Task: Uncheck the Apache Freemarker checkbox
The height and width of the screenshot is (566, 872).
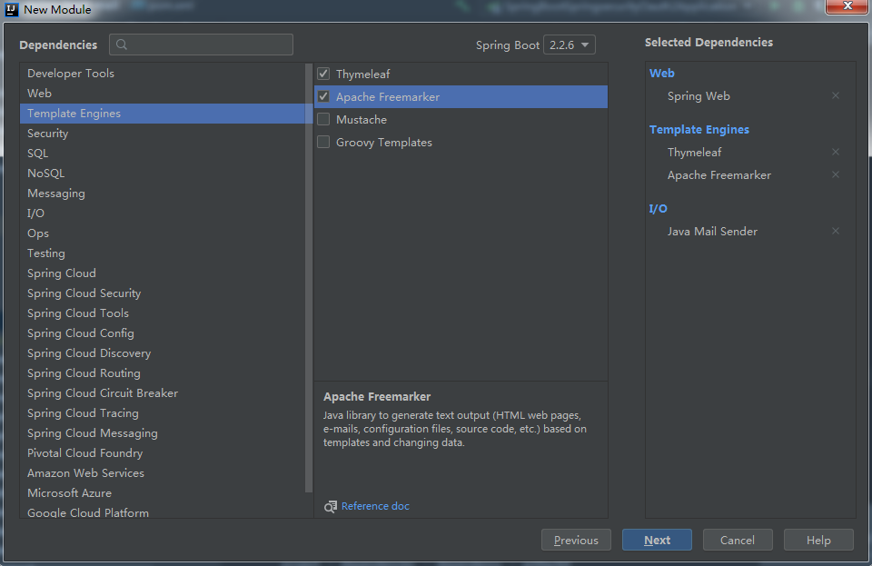Action: point(323,96)
